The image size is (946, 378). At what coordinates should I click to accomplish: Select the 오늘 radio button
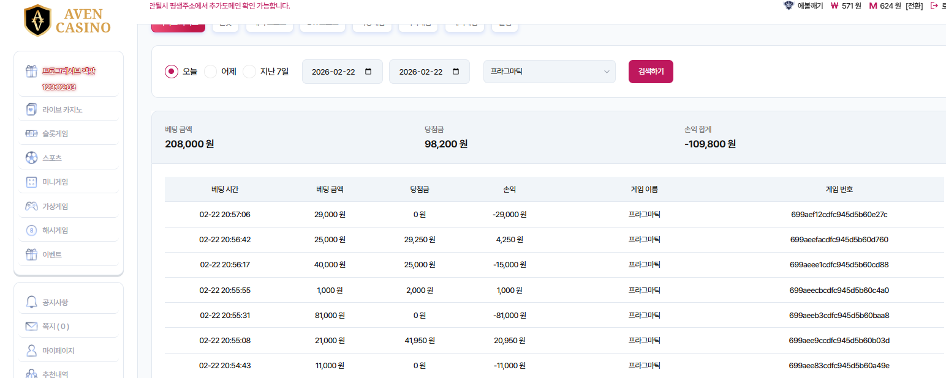[172, 72]
